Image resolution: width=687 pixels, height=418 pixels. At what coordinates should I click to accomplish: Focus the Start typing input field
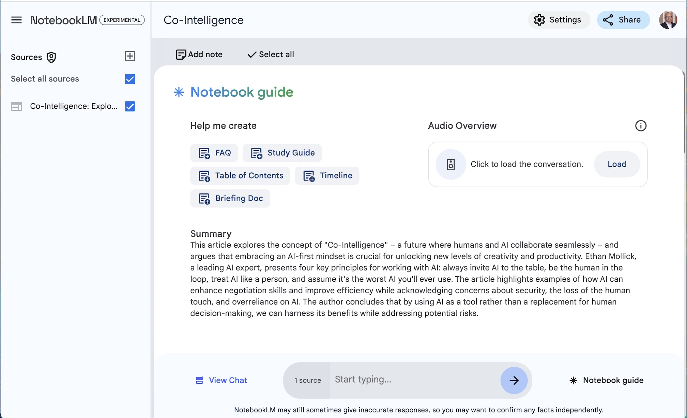pyautogui.click(x=415, y=380)
